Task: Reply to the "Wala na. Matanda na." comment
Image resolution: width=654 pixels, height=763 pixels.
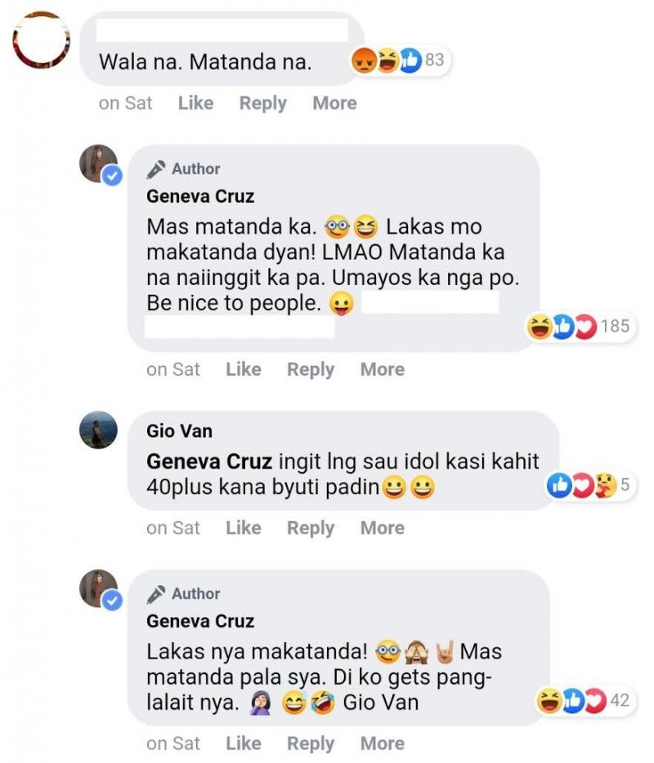Action: (262, 103)
